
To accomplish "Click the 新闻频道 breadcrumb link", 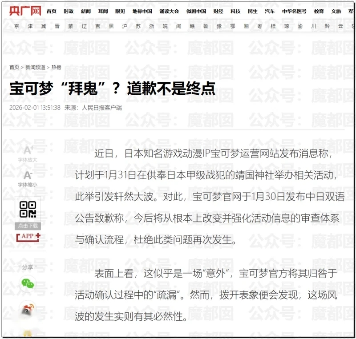I will tap(35, 67).
